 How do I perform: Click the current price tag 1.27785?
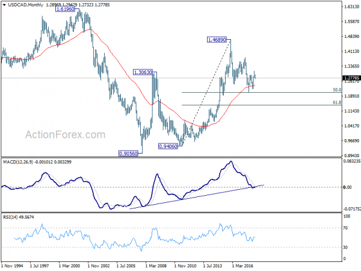[x=351, y=78]
